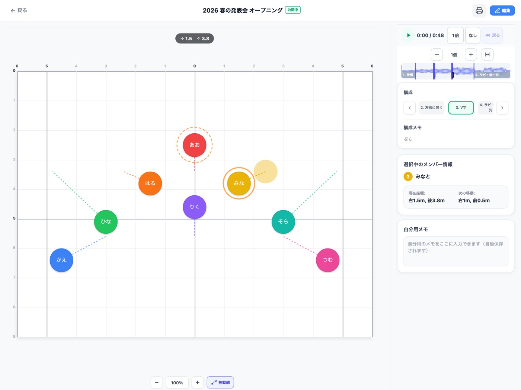This screenshot has width=521, height=390.
Task: Open the print dialog via printer icon
Action: (x=479, y=10)
